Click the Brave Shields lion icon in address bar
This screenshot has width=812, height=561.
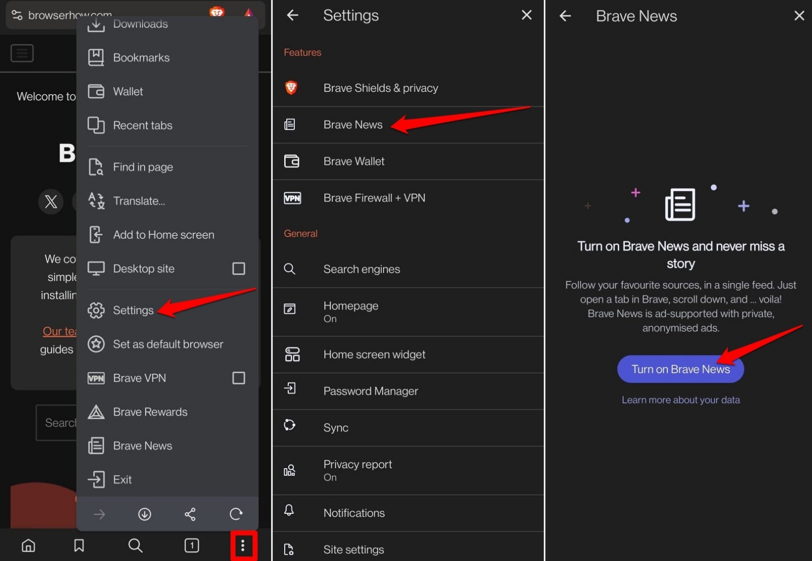(x=217, y=12)
